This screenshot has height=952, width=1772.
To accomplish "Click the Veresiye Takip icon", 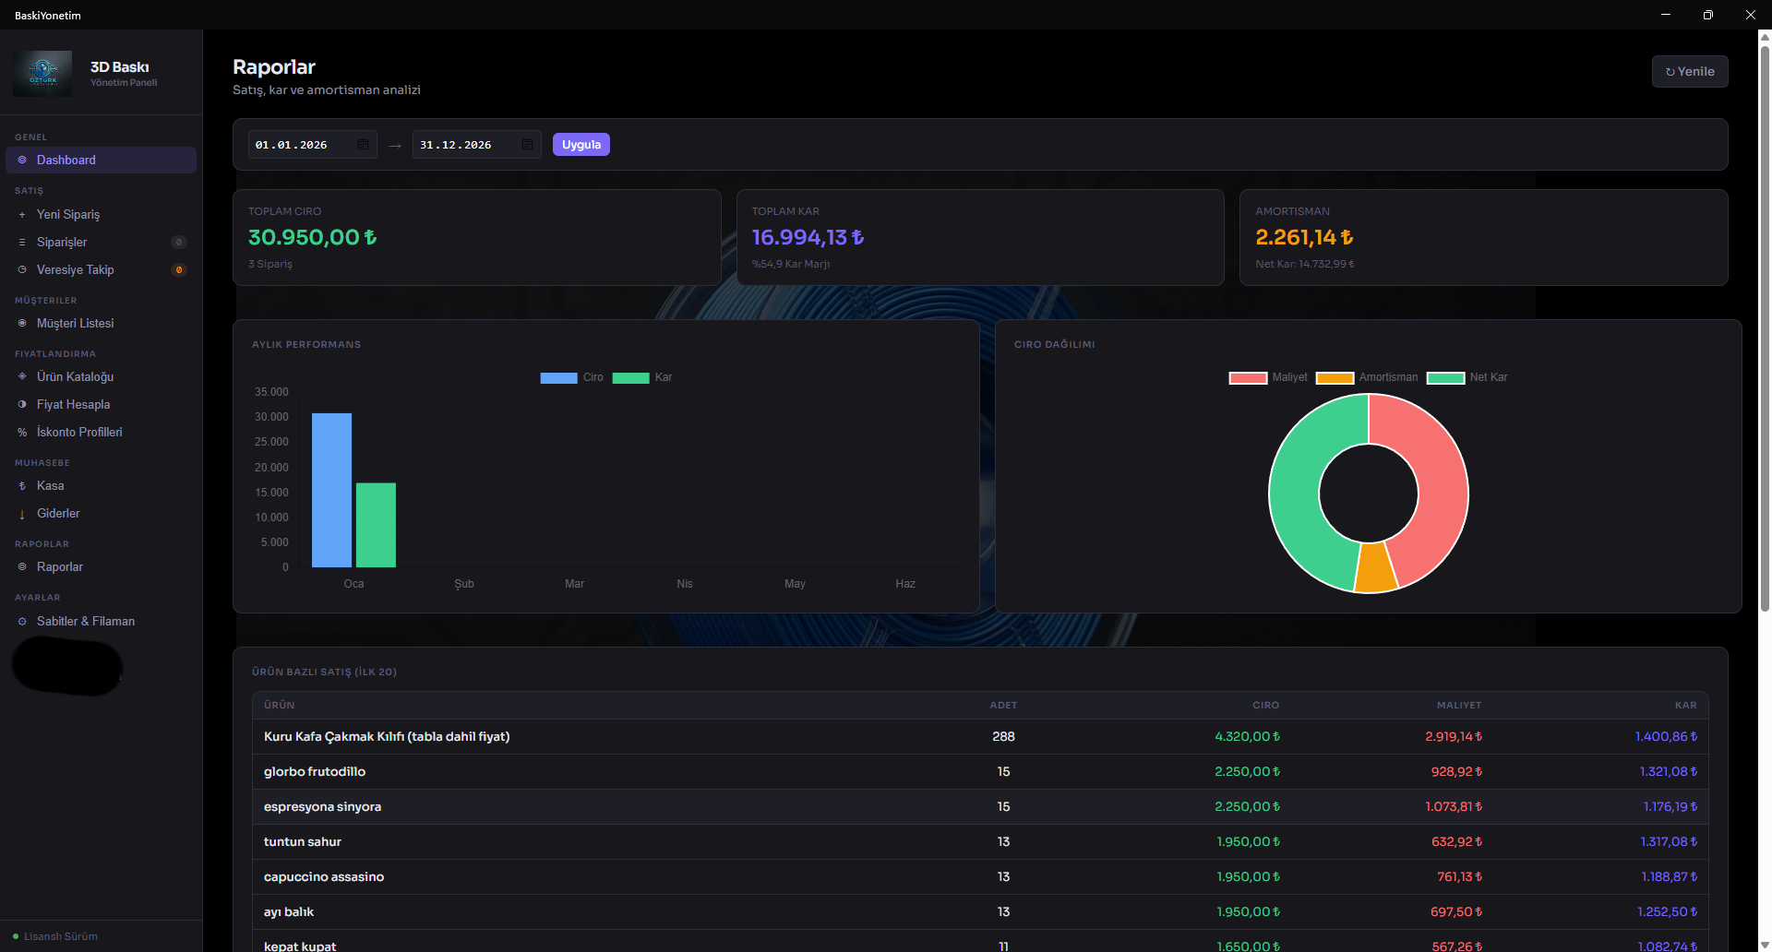I will (22, 269).
